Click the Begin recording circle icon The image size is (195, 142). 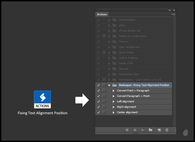pyautogui.click(x=135, y=130)
